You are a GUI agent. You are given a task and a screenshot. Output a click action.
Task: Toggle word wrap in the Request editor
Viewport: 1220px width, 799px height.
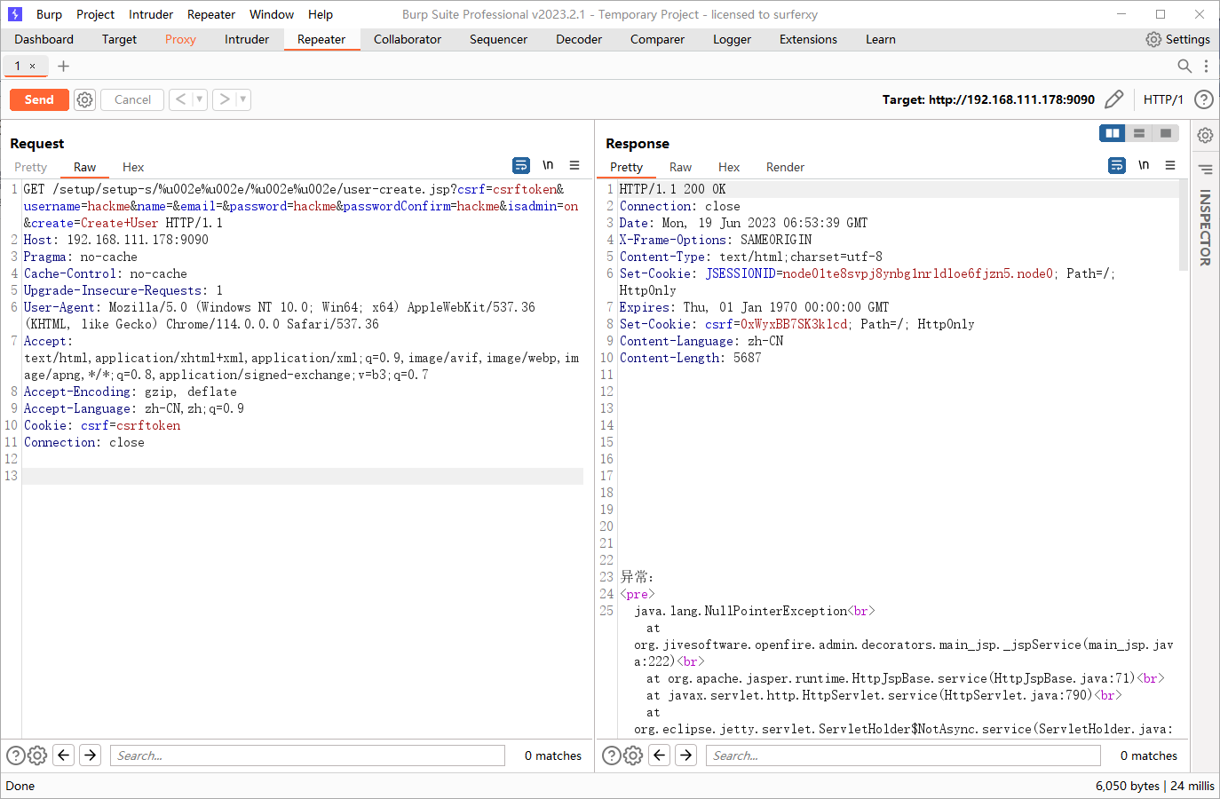521,165
